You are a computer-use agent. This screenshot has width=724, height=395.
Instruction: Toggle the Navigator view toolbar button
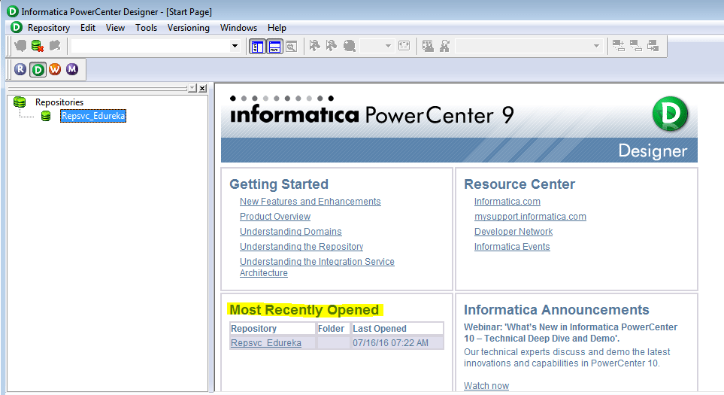pyautogui.click(x=257, y=47)
